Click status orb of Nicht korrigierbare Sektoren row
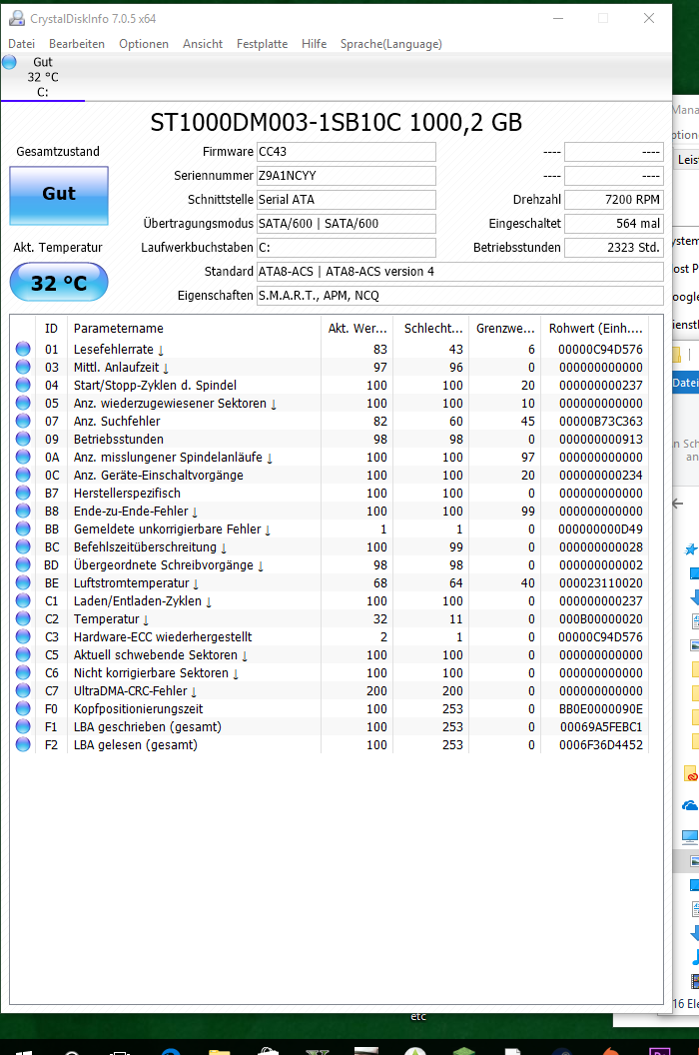 click(23, 672)
